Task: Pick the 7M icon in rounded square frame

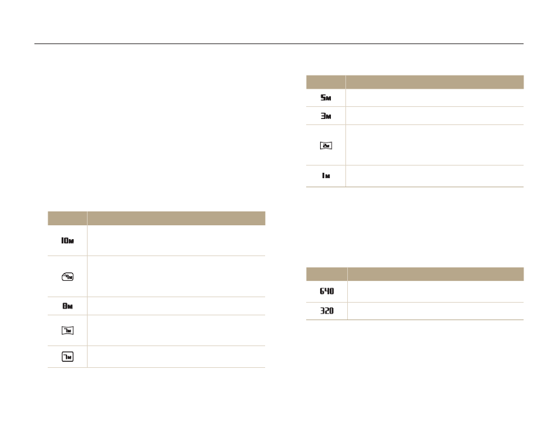Action: click(67, 356)
